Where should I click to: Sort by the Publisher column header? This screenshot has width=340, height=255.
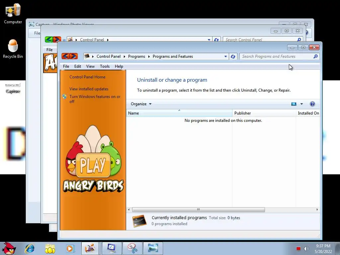(264, 113)
